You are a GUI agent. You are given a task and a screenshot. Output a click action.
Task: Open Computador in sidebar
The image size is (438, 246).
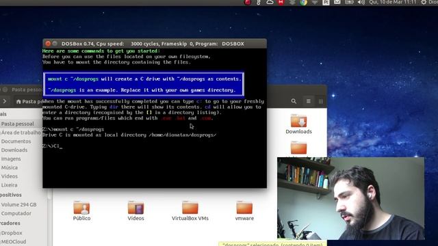[x=16, y=213]
